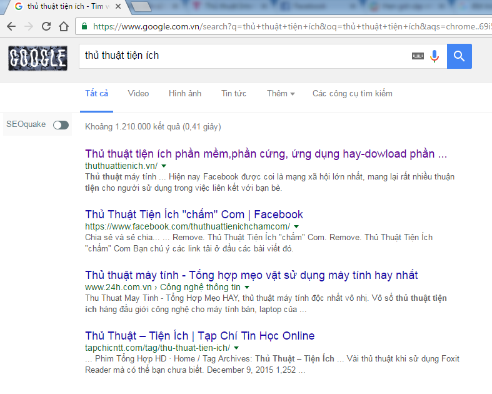Expand the Thêm dropdown menu
The width and height of the screenshot is (492, 394).
tap(281, 94)
